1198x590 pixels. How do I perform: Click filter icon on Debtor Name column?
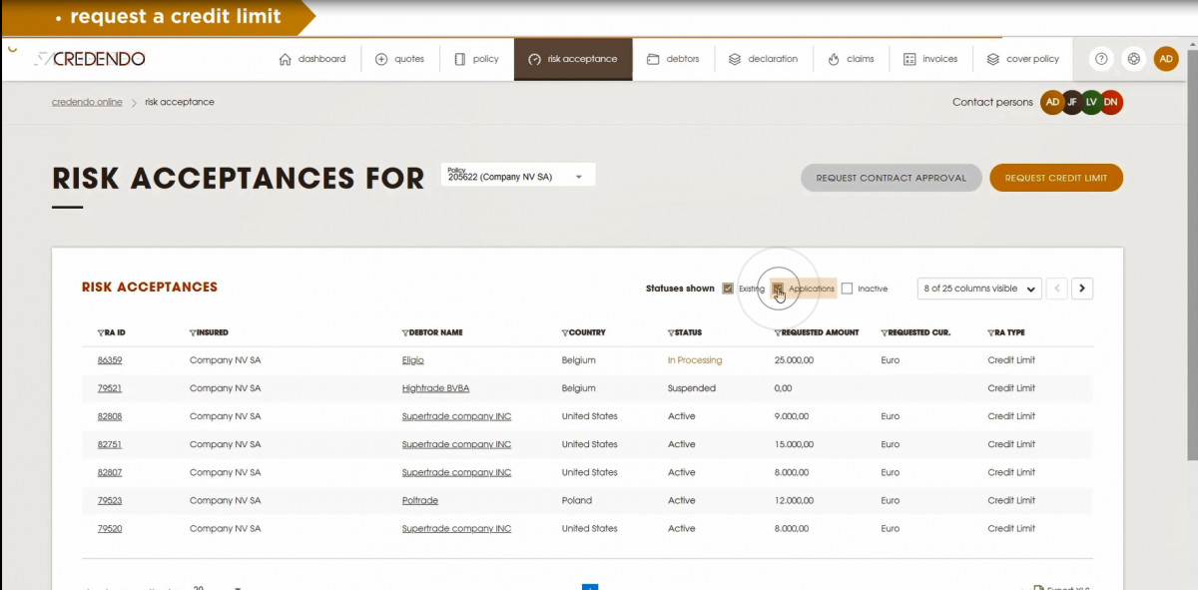coord(404,332)
